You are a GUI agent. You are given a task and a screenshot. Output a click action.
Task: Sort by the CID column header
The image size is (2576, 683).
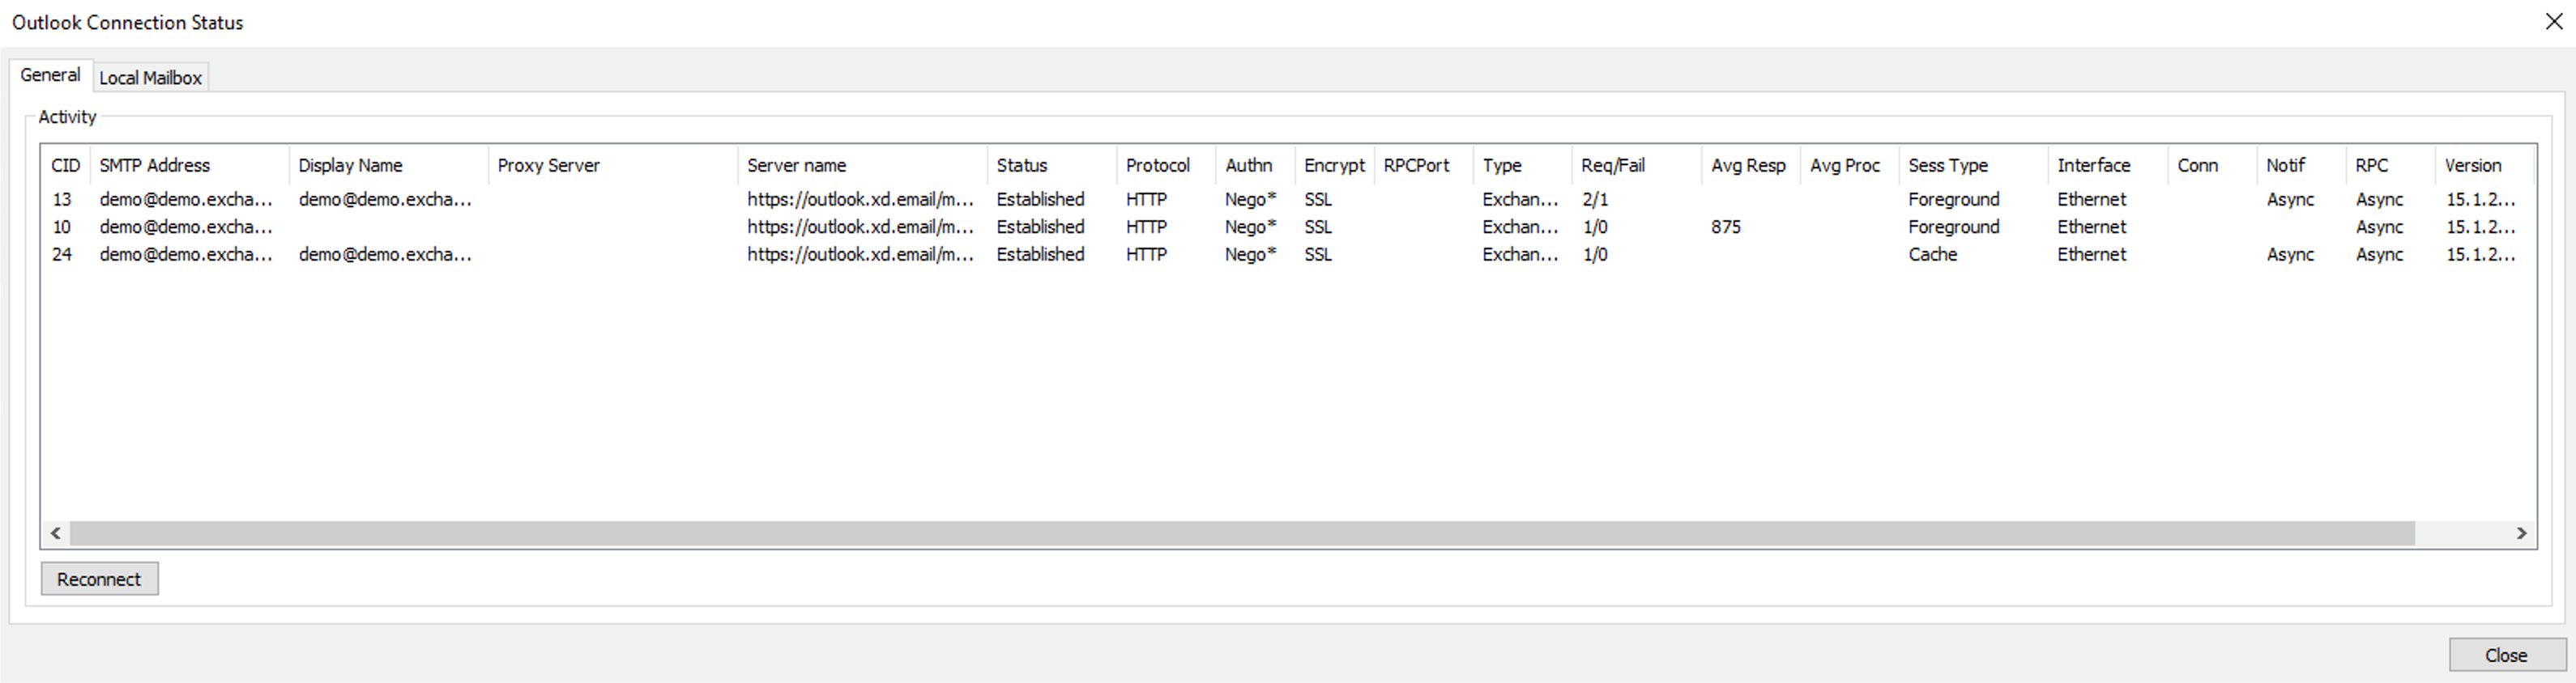click(x=65, y=166)
